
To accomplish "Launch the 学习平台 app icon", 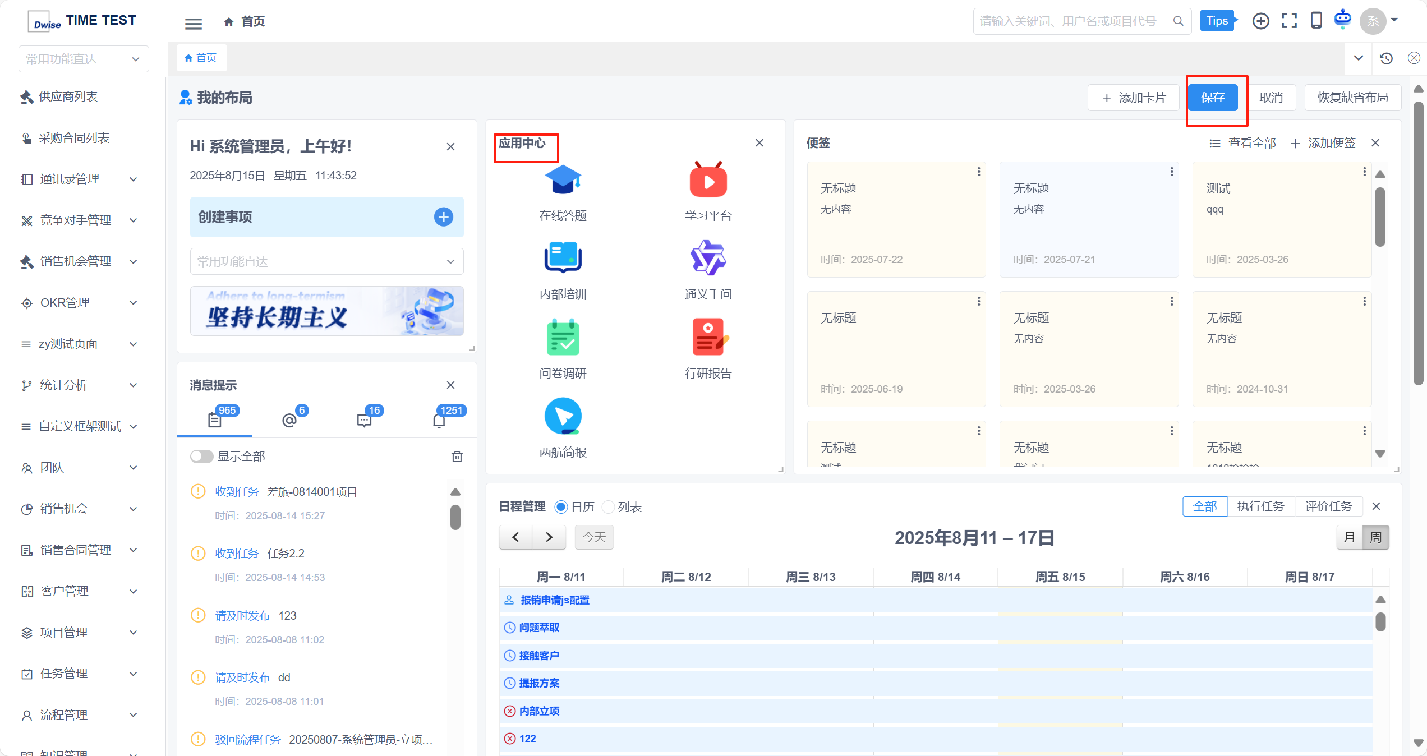I will (708, 181).
